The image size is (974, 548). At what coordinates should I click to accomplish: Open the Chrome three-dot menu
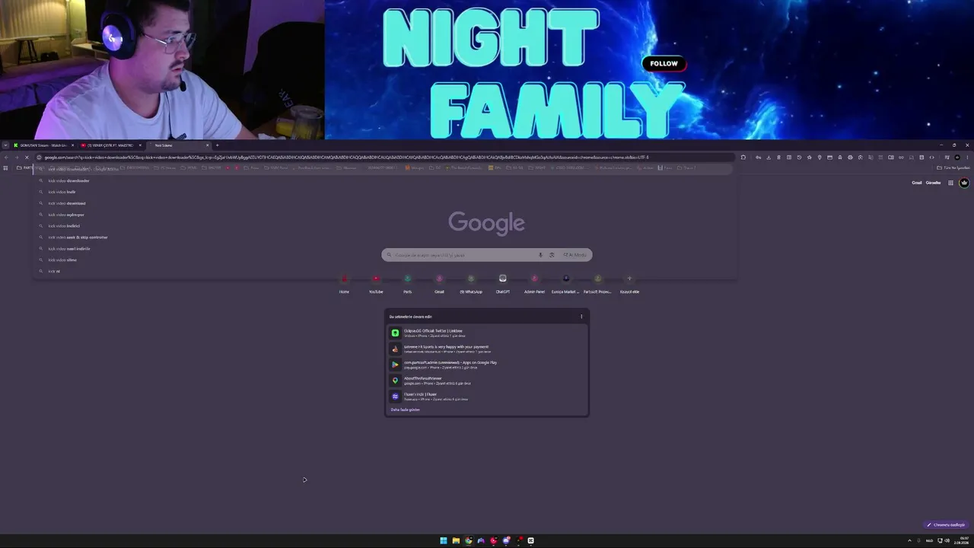pyautogui.click(x=967, y=158)
